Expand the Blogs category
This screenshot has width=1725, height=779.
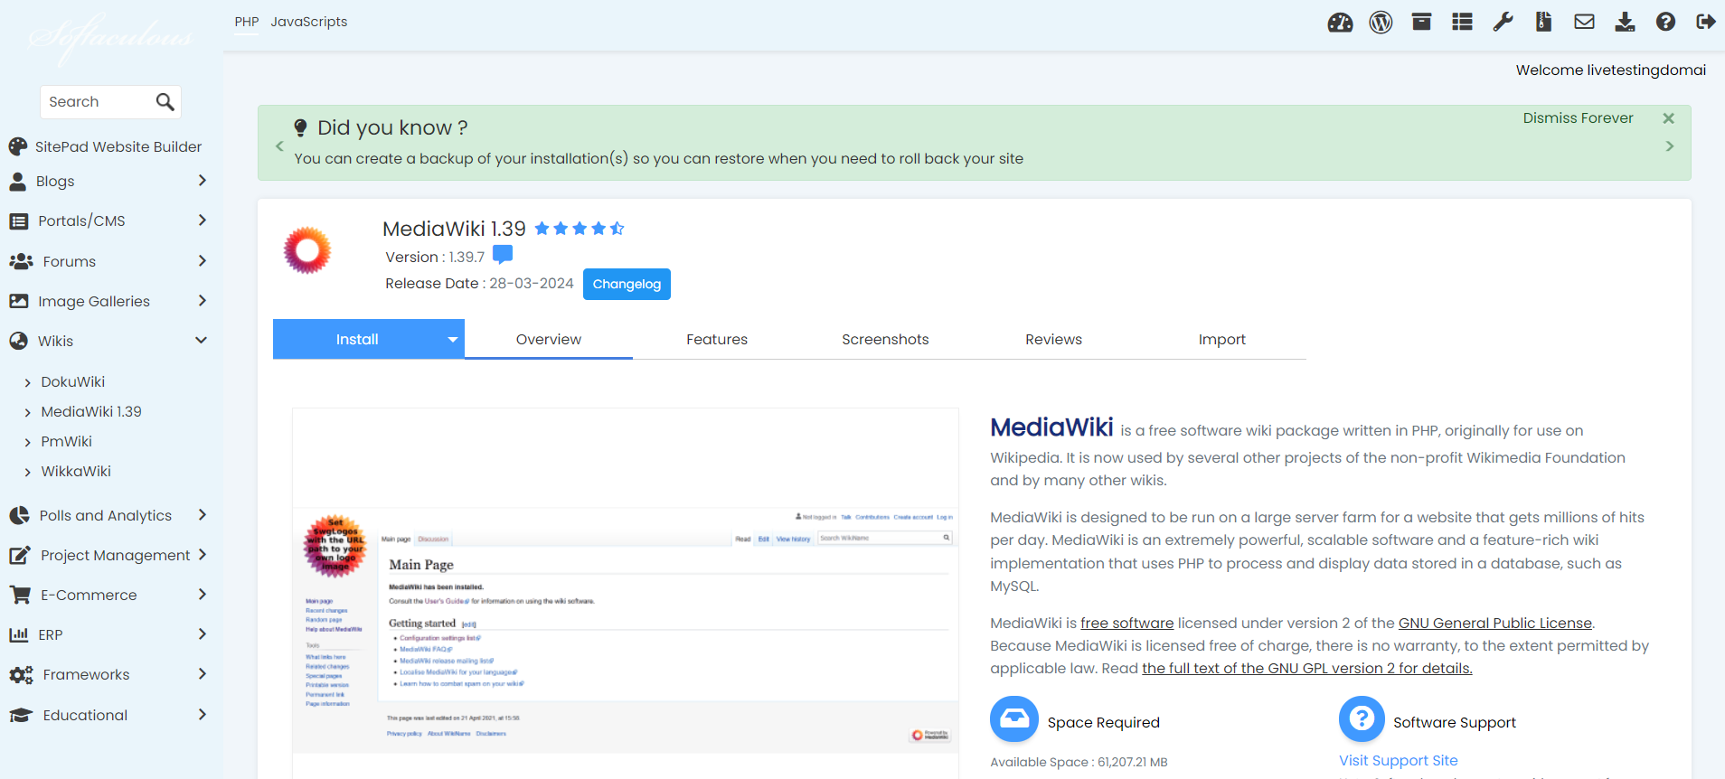coord(107,181)
